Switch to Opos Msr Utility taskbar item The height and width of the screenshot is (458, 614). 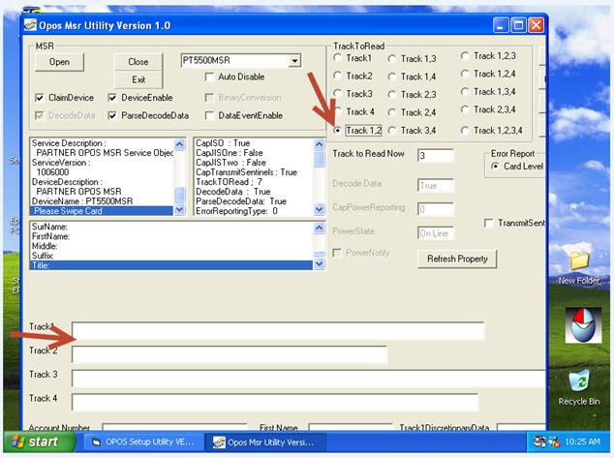click(x=265, y=443)
